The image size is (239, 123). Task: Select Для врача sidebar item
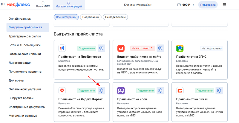16,80
